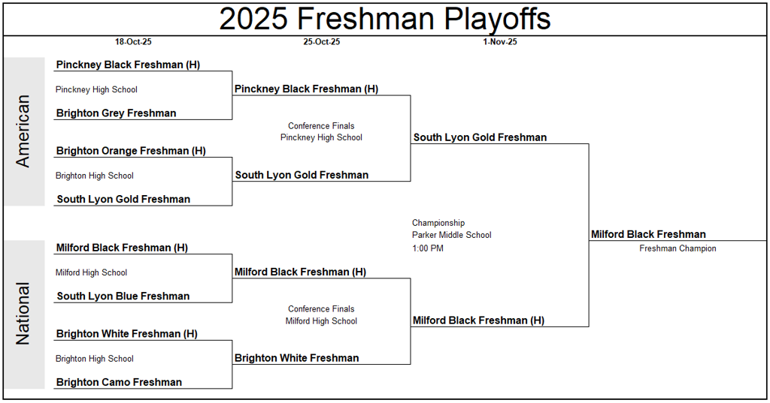This screenshot has width=770, height=403.
Task: Select Brighton Camo Freshman entry
Action: pos(119,383)
